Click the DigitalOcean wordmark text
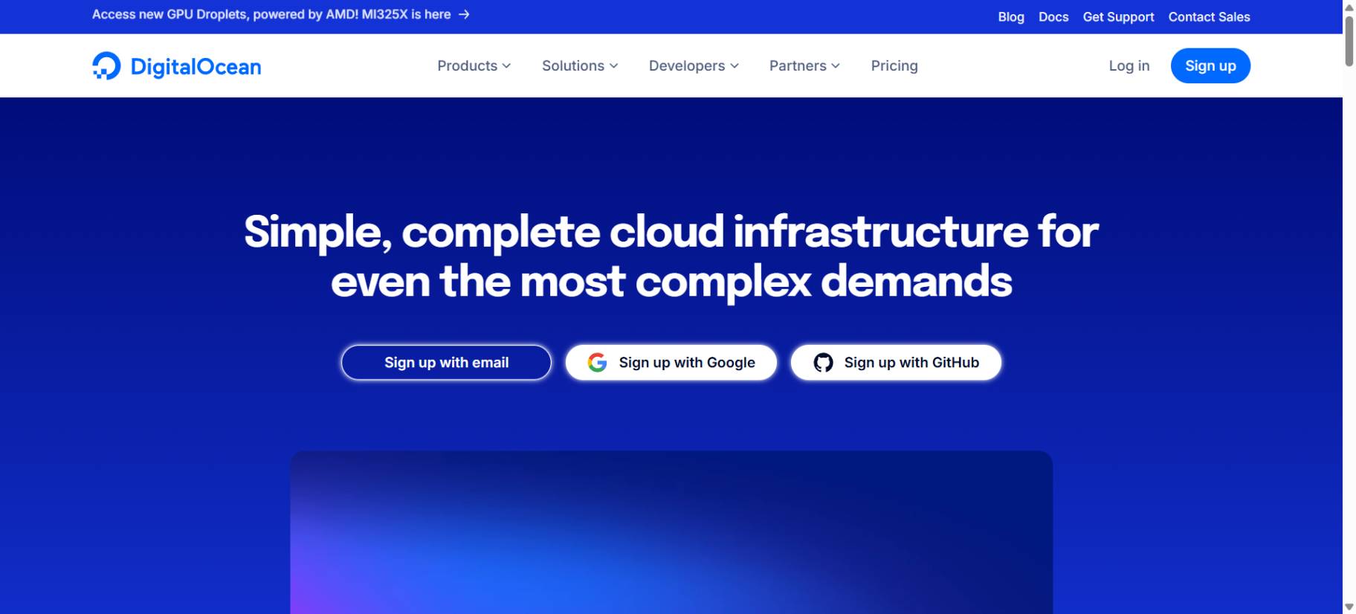Viewport: 1356px width, 614px height. (x=196, y=67)
